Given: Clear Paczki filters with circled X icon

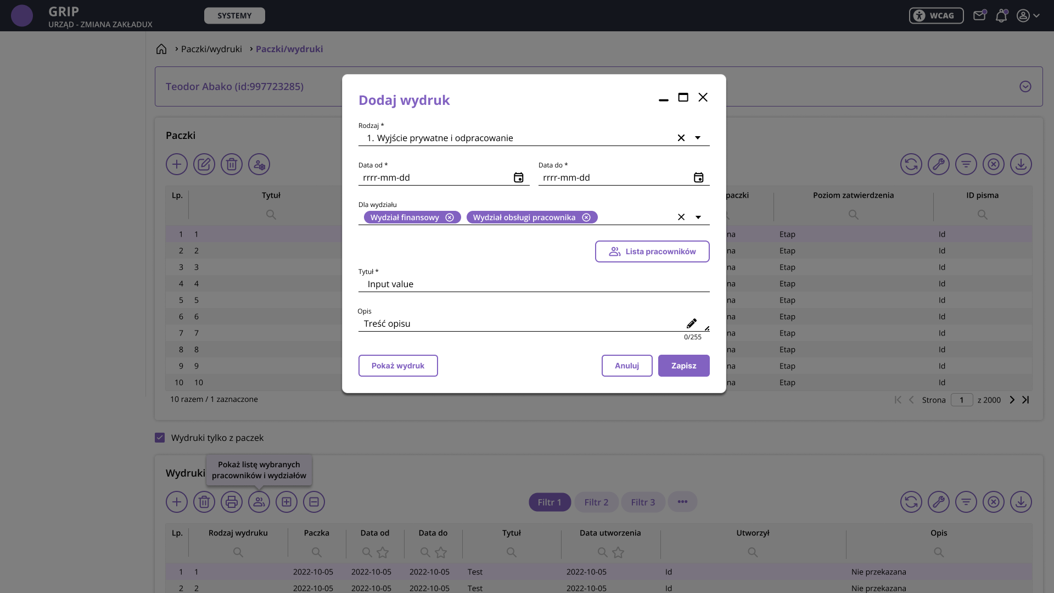Looking at the screenshot, I should [x=994, y=164].
